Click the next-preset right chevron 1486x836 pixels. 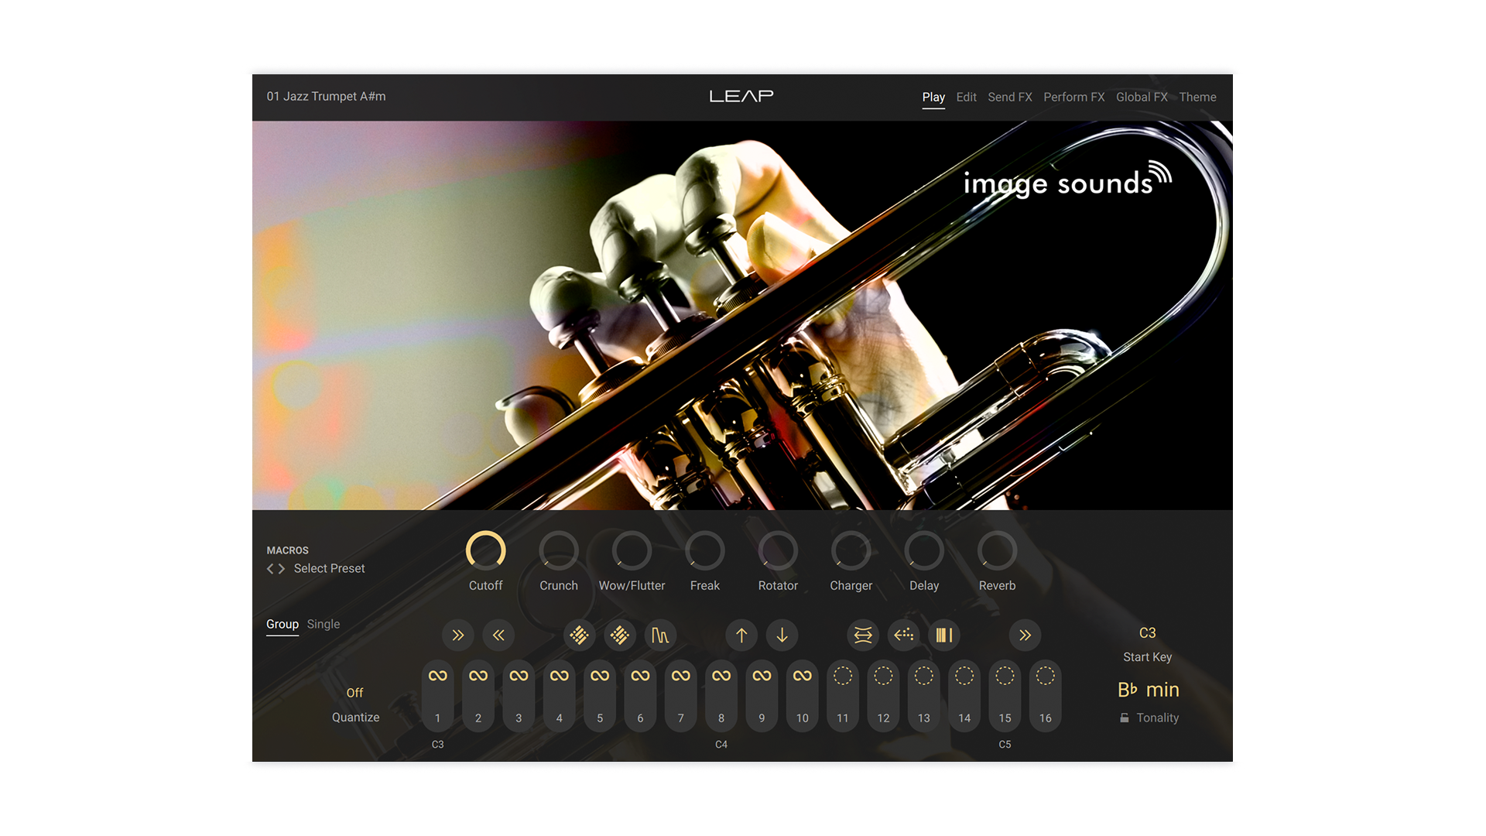(282, 568)
